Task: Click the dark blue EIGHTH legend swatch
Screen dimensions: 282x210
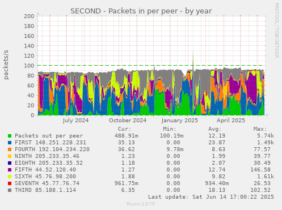Action: click(10, 163)
